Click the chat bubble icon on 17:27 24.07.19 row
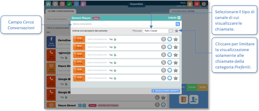The image size is (259, 111). click(x=170, y=62)
